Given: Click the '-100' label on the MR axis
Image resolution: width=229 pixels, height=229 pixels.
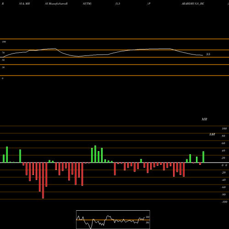Looking at the screenshot, I should (224, 202).
